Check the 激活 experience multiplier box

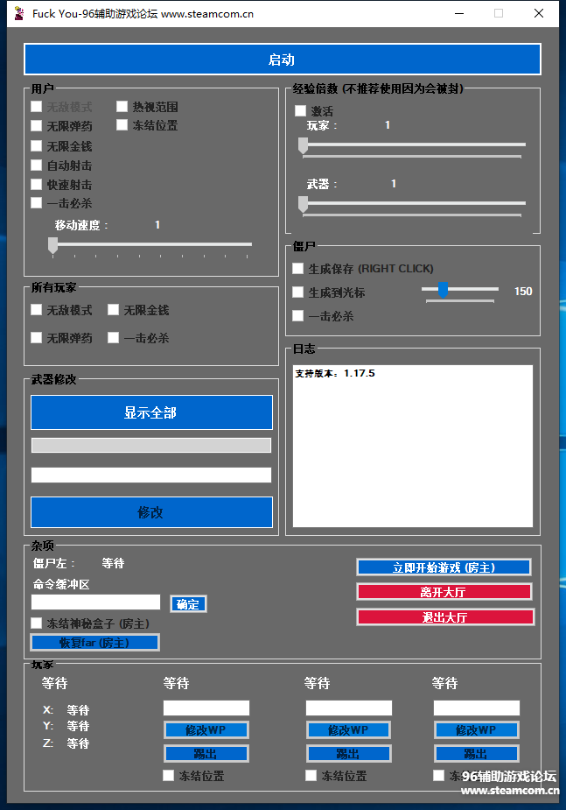[x=300, y=110]
